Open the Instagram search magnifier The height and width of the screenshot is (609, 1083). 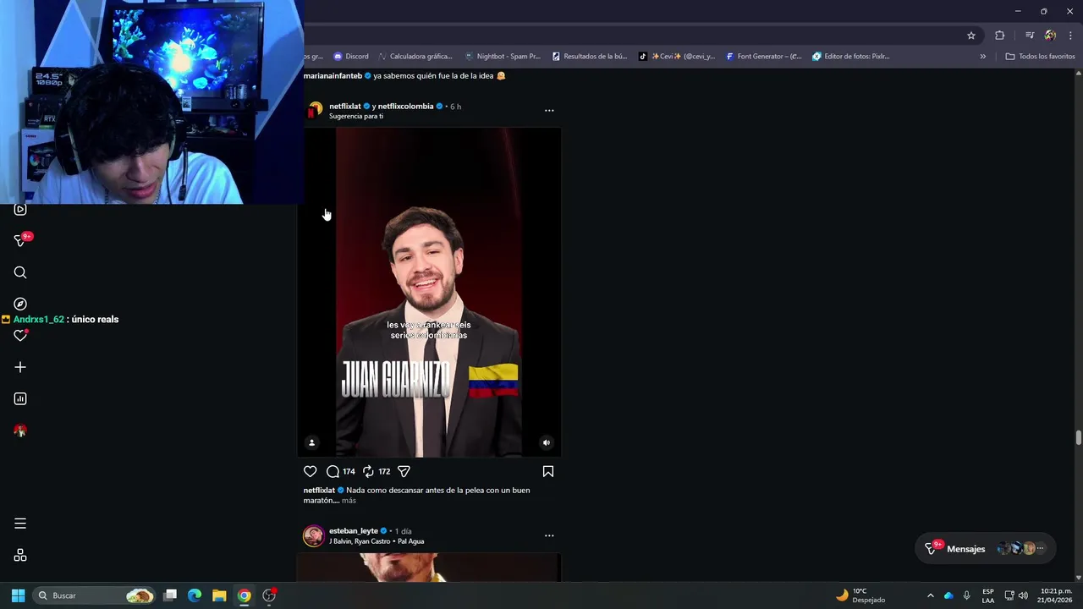[x=20, y=272]
